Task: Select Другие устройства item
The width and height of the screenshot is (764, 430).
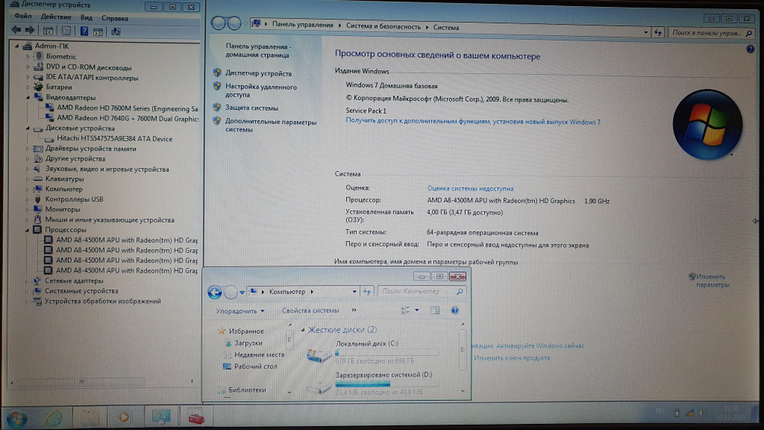Action: pyautogui.click(x=75, y=159)
